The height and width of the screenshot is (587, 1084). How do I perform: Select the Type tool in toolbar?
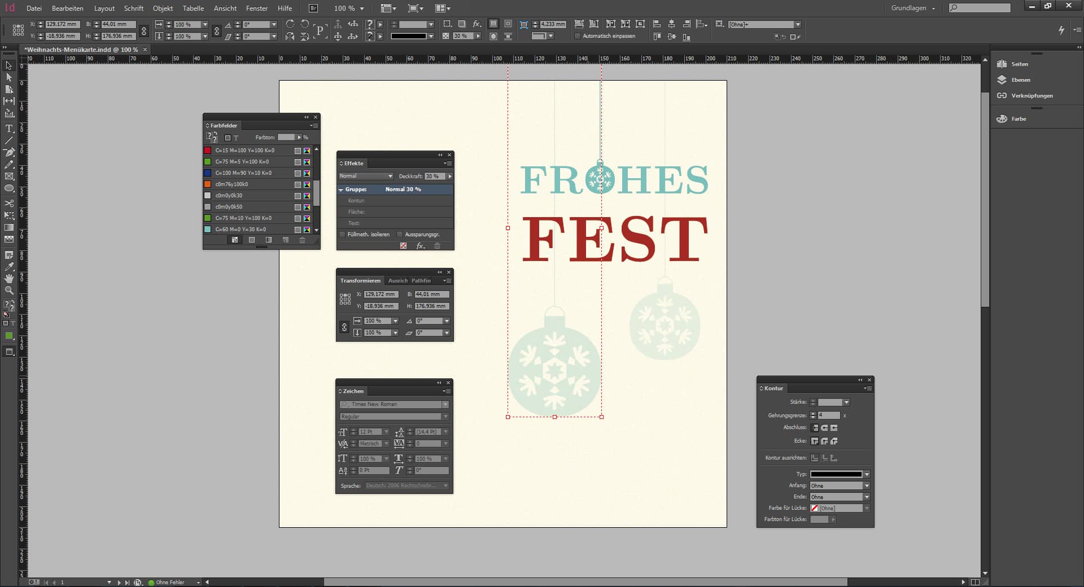pos(9,129)
